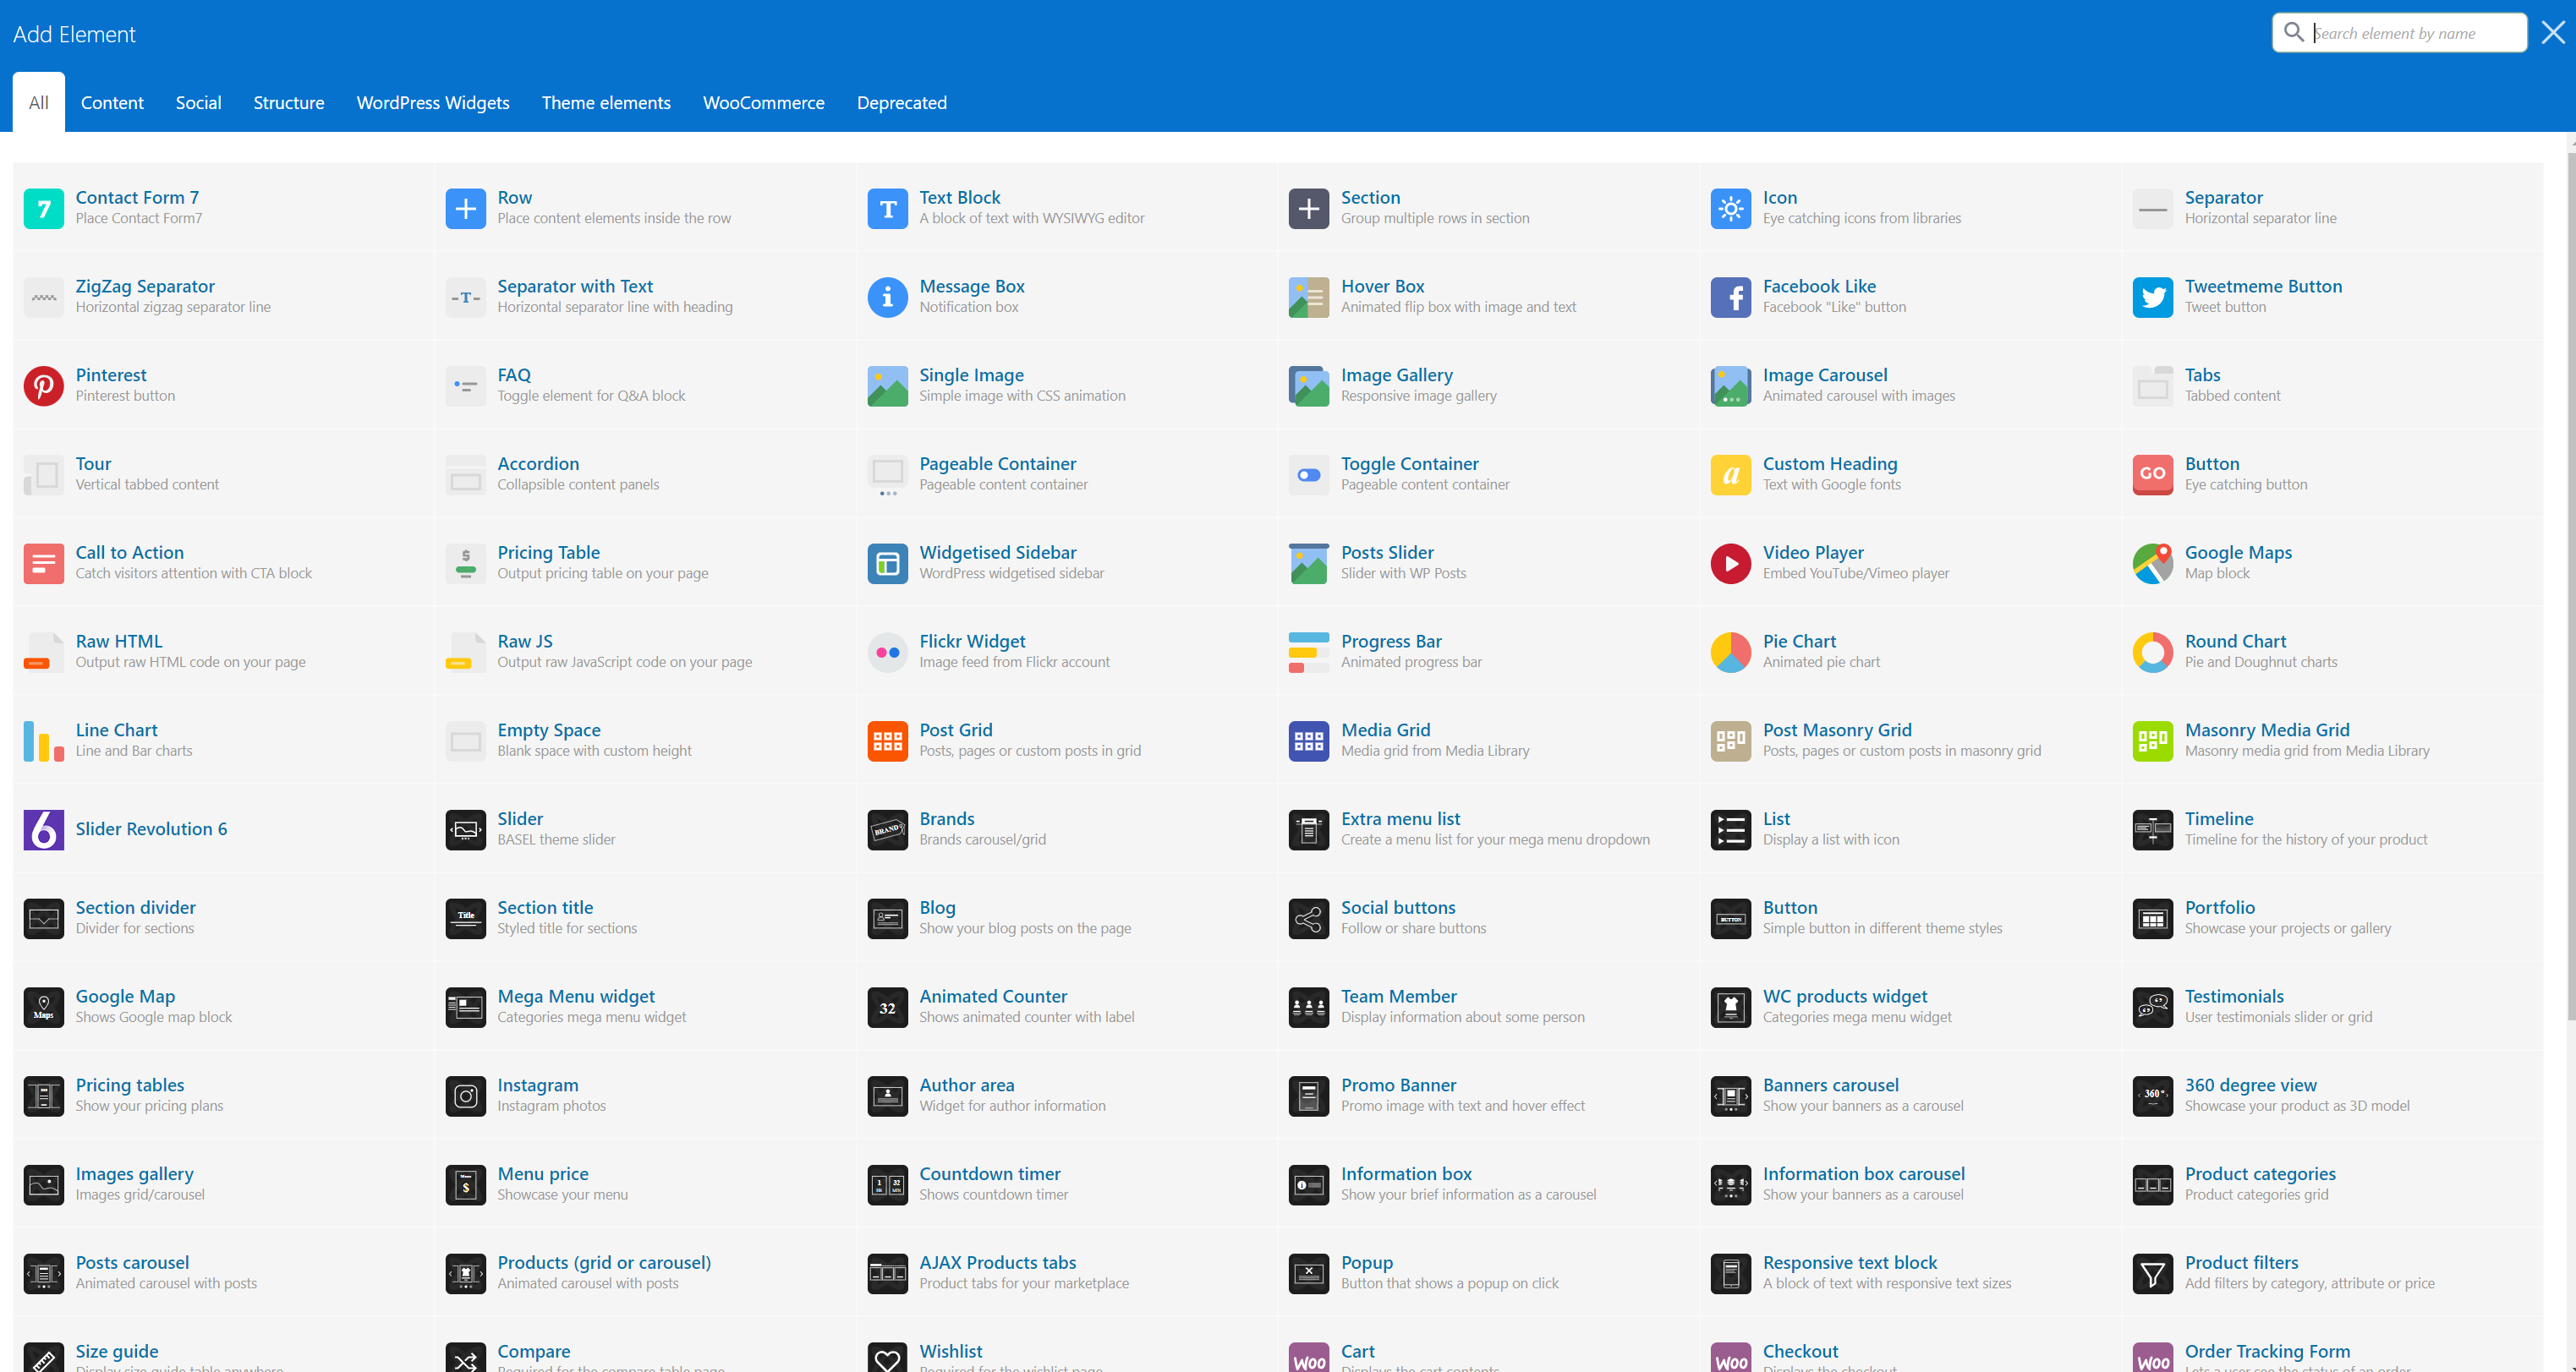Click the Toggle Container switch icon

click(x=1308, y=474)
